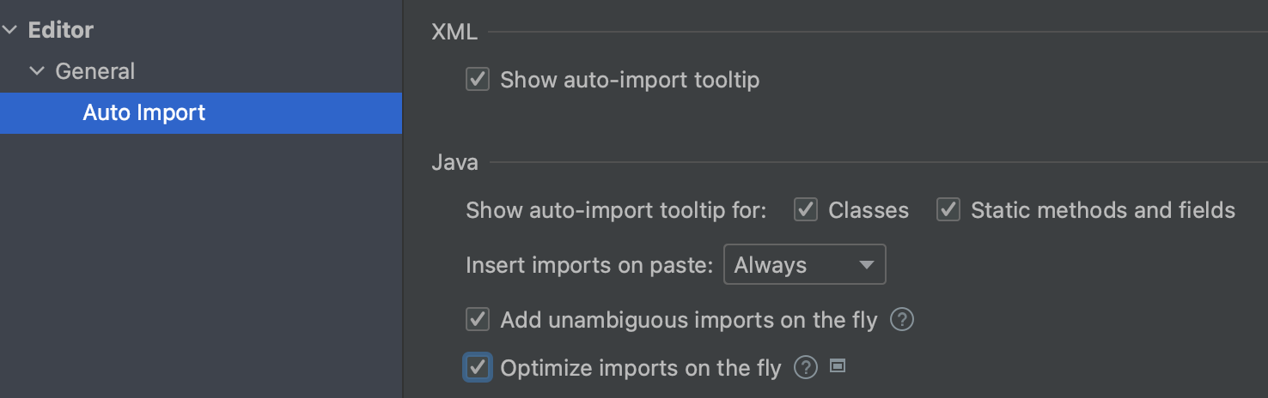
Task: Click the XML section header
Action: (x=454, y=33)
